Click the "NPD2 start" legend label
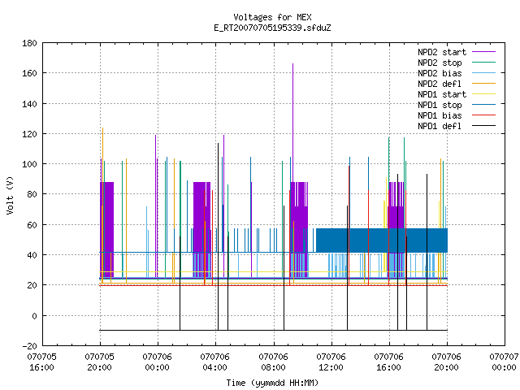This screenshot has width=520, height=390. pyautogui.click(x=442, y=52)
